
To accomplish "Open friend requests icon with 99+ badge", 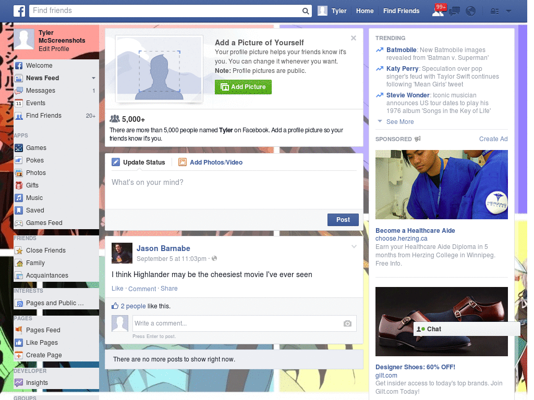I will pos(438,11).
